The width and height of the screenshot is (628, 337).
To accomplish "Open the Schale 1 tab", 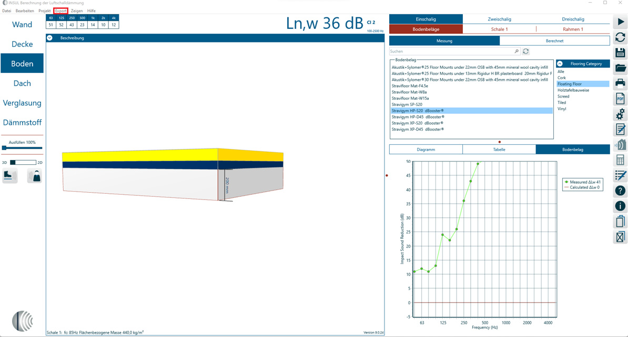I will [x=500, y=29].
